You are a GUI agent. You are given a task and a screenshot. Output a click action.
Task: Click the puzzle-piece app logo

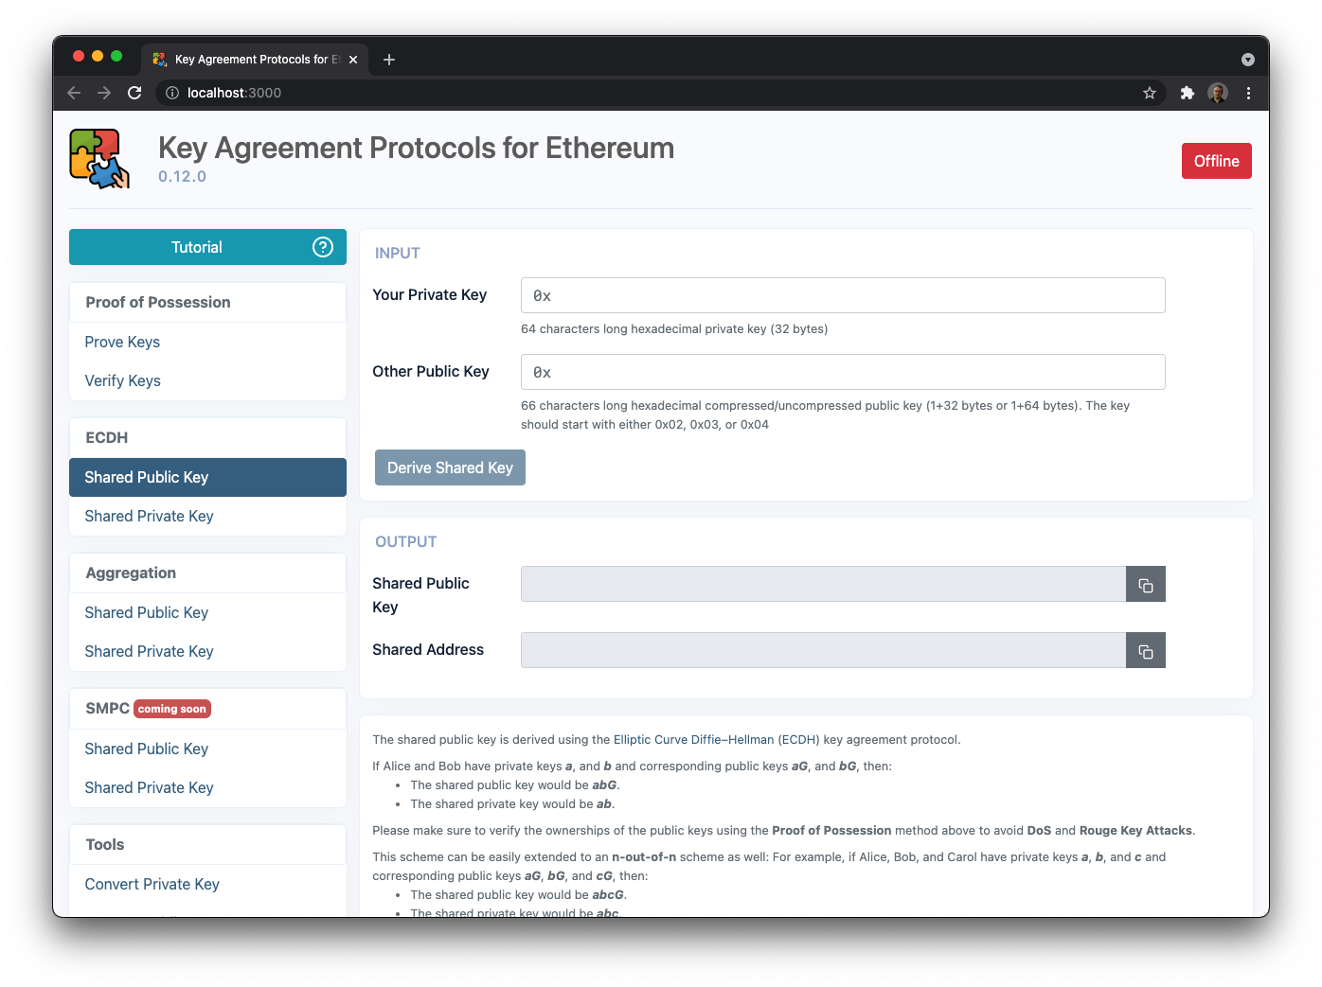click(x=99, y=159)
